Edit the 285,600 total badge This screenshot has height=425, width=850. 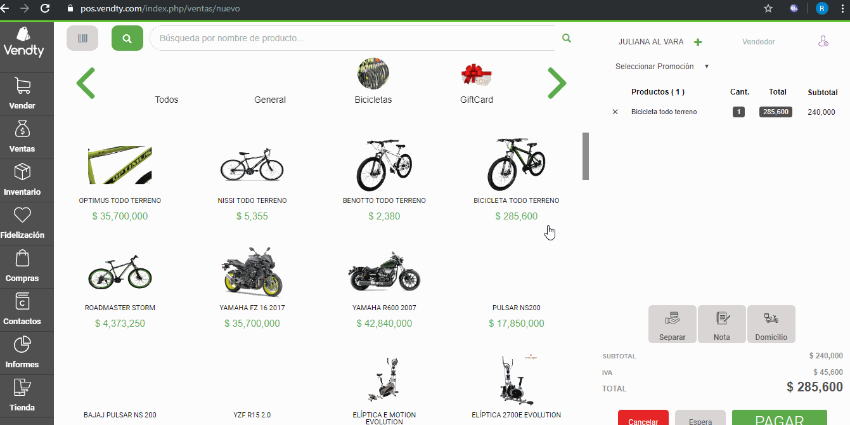[x=776, y=112]
